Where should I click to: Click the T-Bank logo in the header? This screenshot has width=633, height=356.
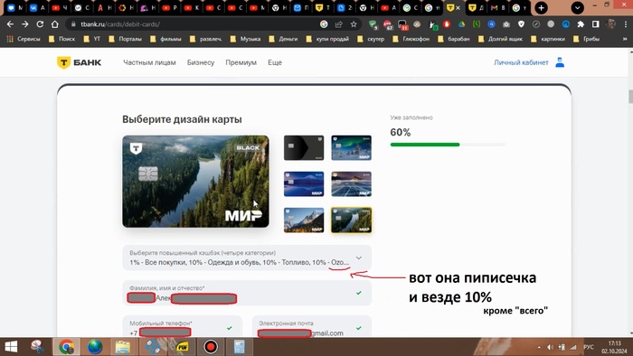pyautogui.click(x=80, y=62)
